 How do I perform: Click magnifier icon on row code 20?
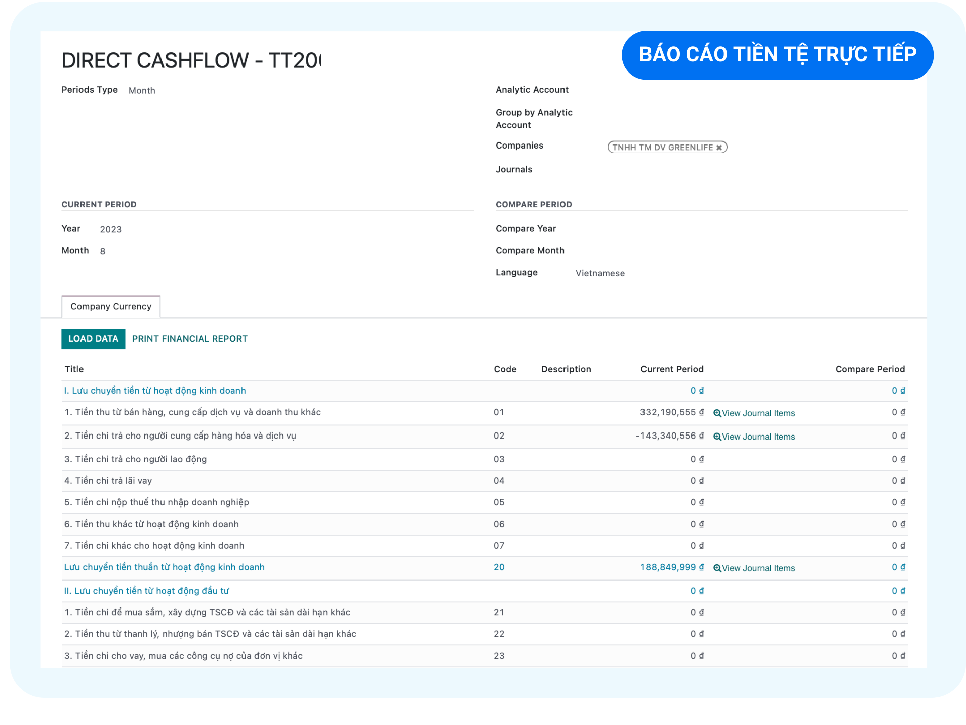click(x=717, y=568)
